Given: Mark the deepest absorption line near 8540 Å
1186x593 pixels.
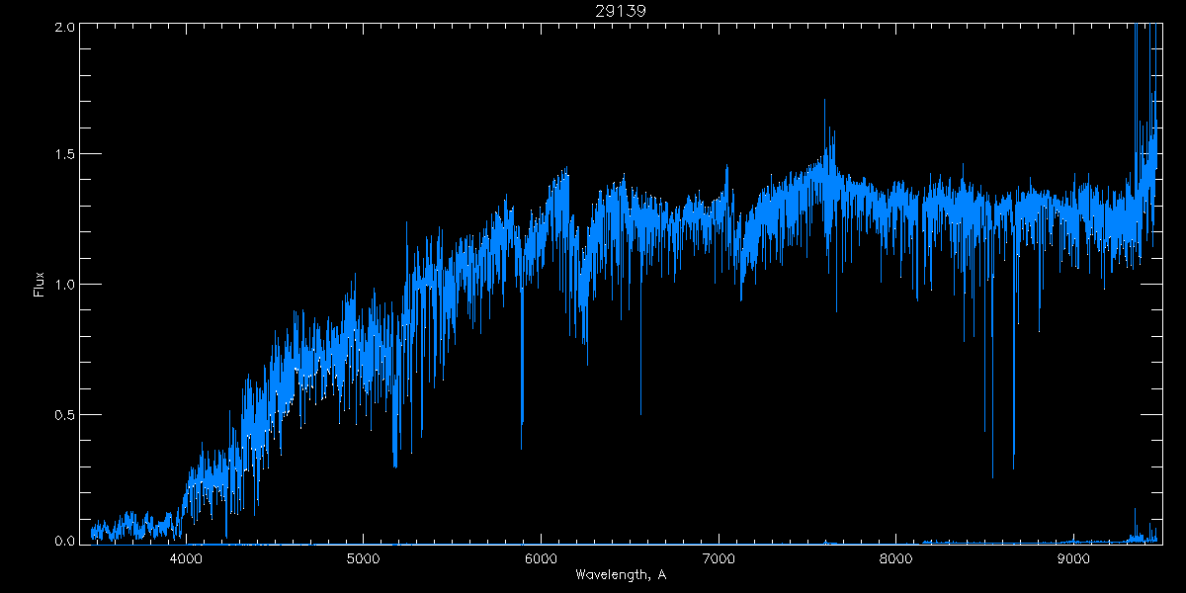Looking at the screenshot, I should (x=992, y=476).
